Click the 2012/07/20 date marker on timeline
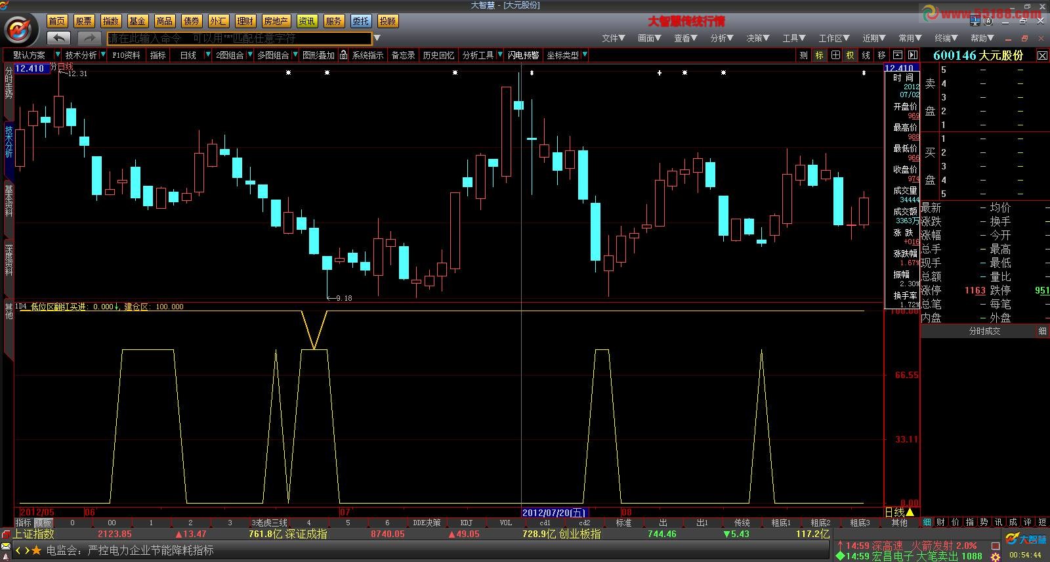 tap(554, 513)
